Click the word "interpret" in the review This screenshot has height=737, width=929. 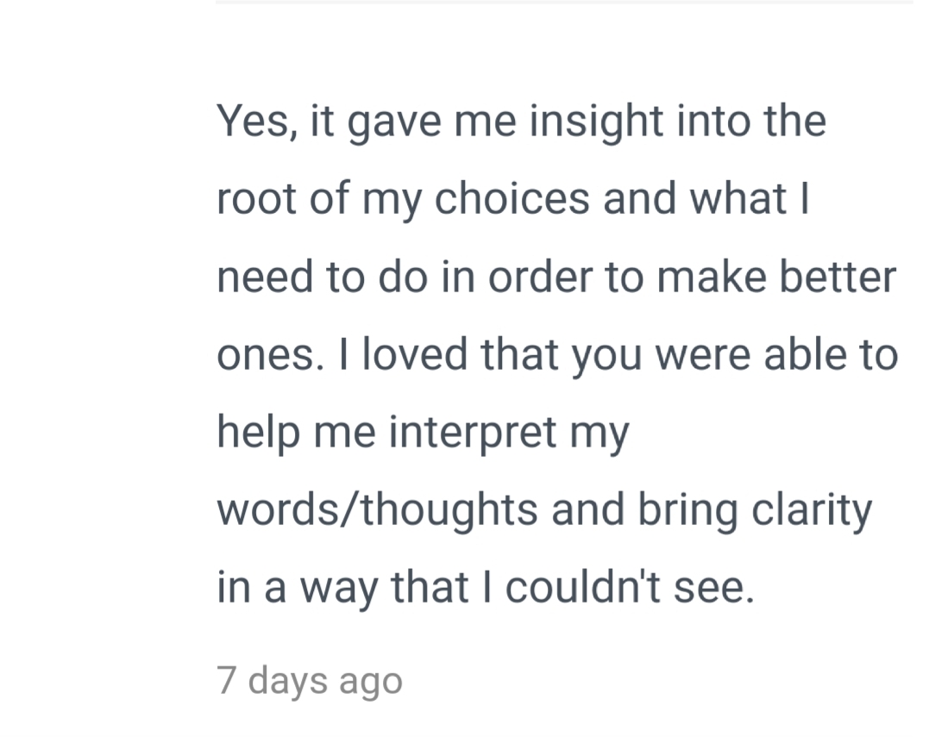pyautogui.click(x=473, y=432)
